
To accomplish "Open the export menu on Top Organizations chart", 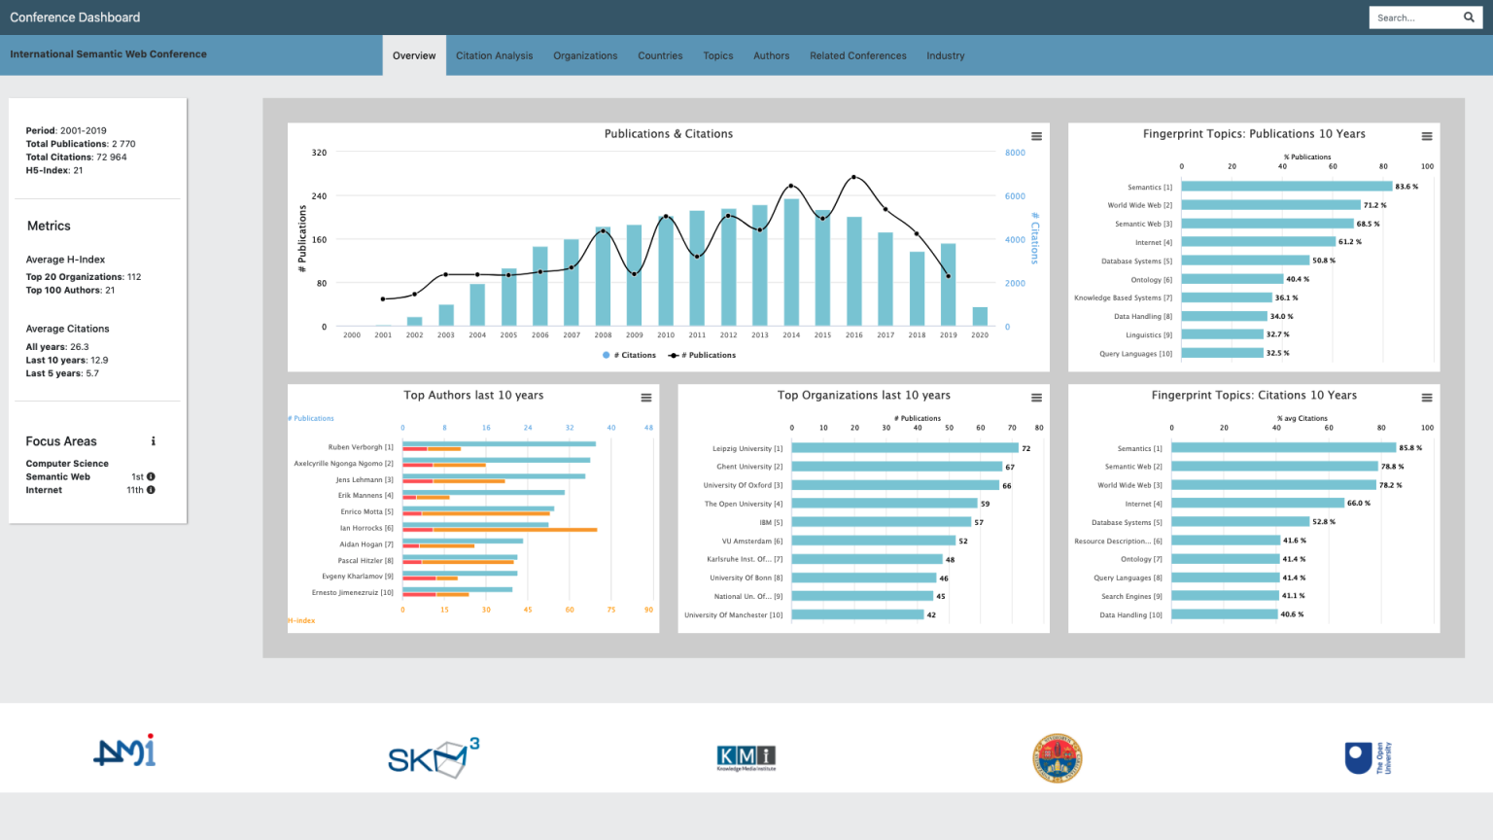I will point(1035,398).
